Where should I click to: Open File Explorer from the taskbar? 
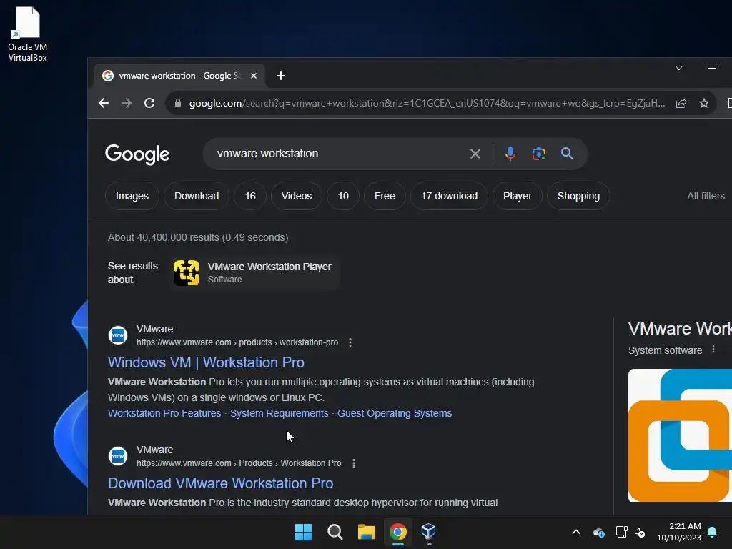point(367,532)
